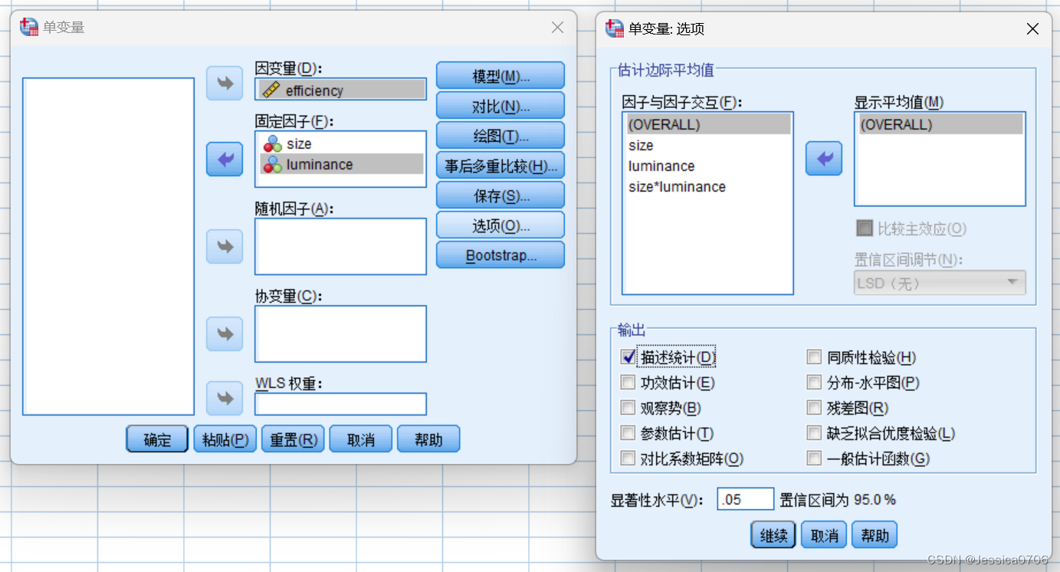Toggle the 描述统计(D) checkbox
This screenshot has height=572, width=1060.
628,357
